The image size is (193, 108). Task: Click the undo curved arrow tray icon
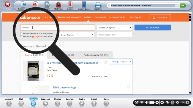[167, 102]
